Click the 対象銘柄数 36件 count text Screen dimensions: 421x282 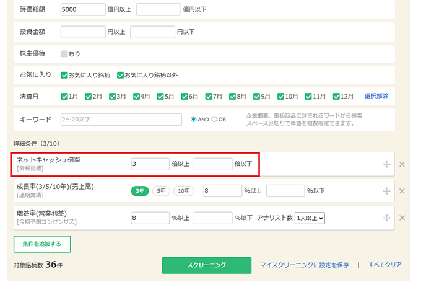tap(38, 265)
